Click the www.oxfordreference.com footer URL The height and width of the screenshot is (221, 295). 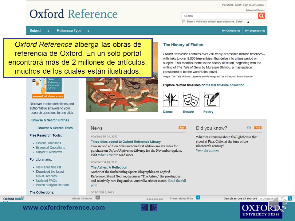coord(64,207)
